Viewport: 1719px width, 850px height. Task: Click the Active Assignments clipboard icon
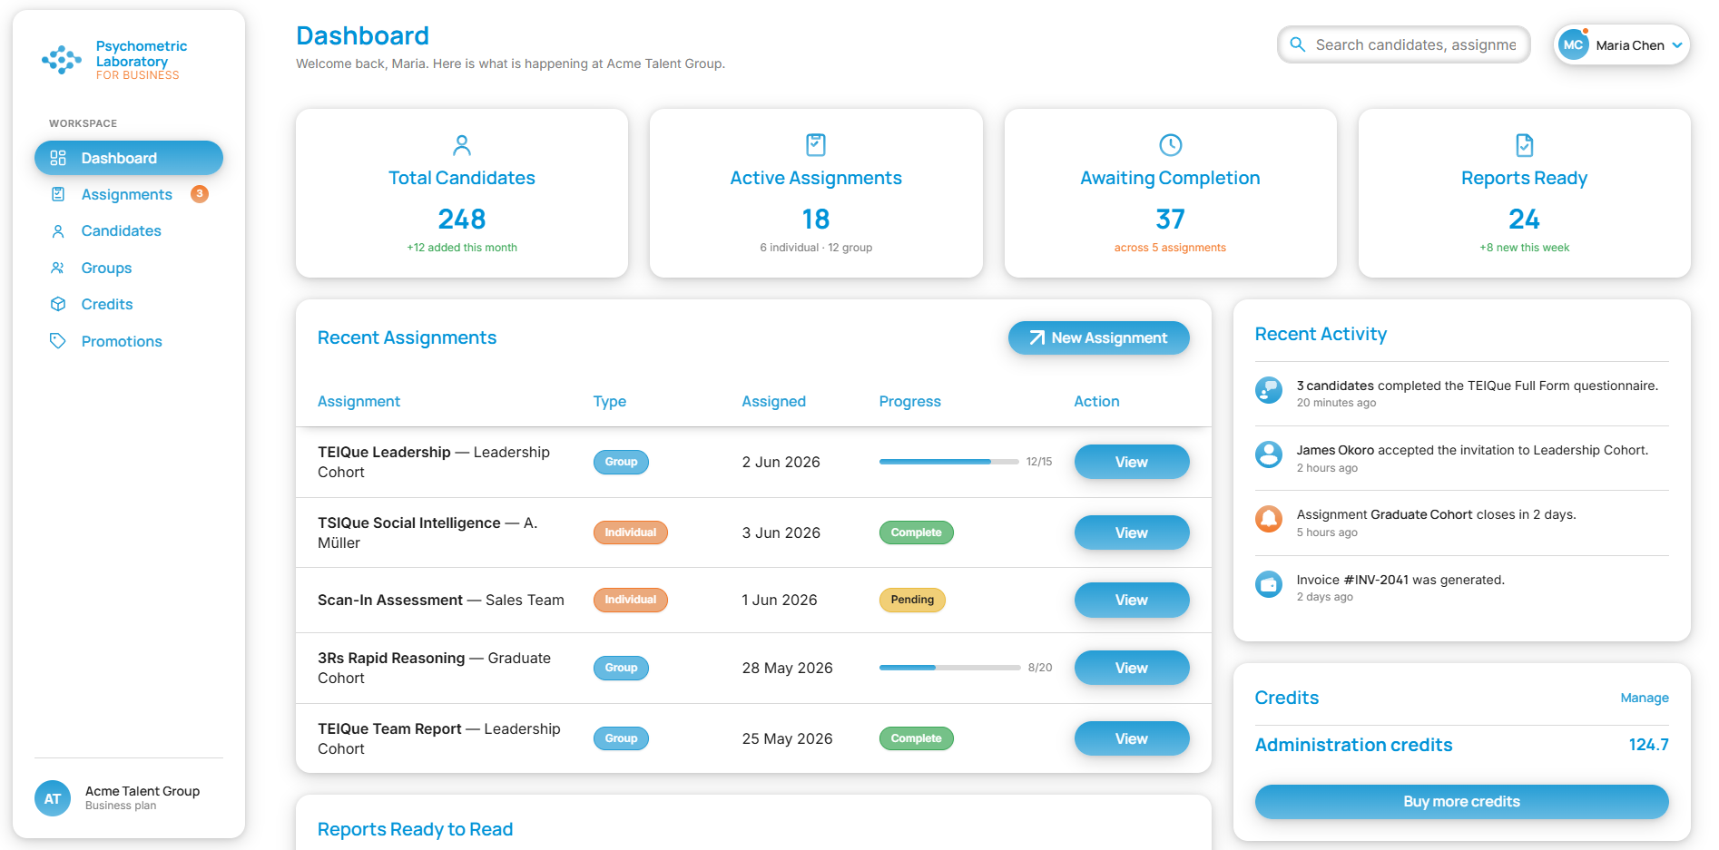pyautogui.click(x=816, y=145)
